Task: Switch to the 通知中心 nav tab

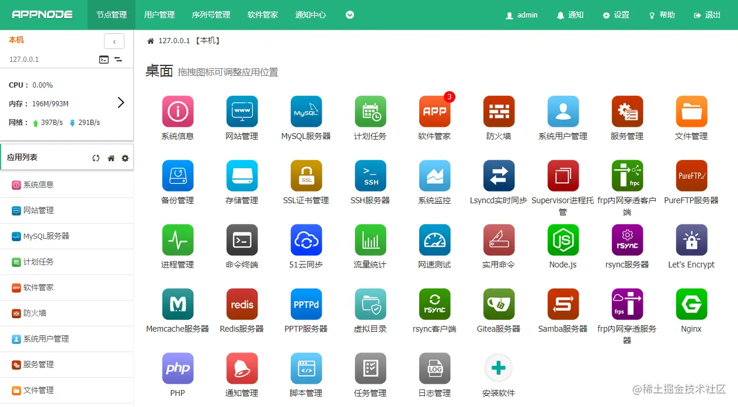Action: click(311, 15)
